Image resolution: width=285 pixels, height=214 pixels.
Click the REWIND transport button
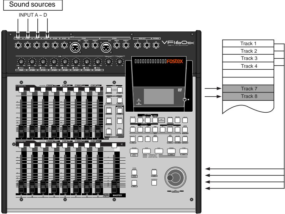(x=171, y=151)
